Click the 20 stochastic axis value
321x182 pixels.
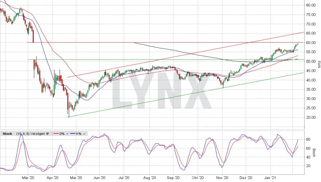(x=308, y=166)
